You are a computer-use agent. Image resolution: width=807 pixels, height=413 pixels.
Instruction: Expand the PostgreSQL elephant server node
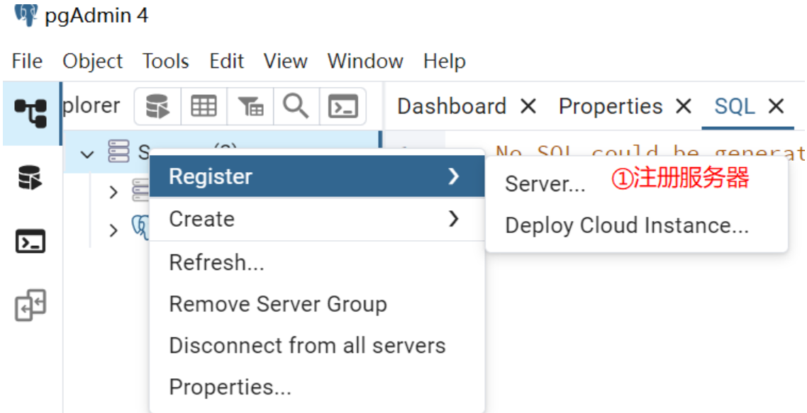pos(113,230)
